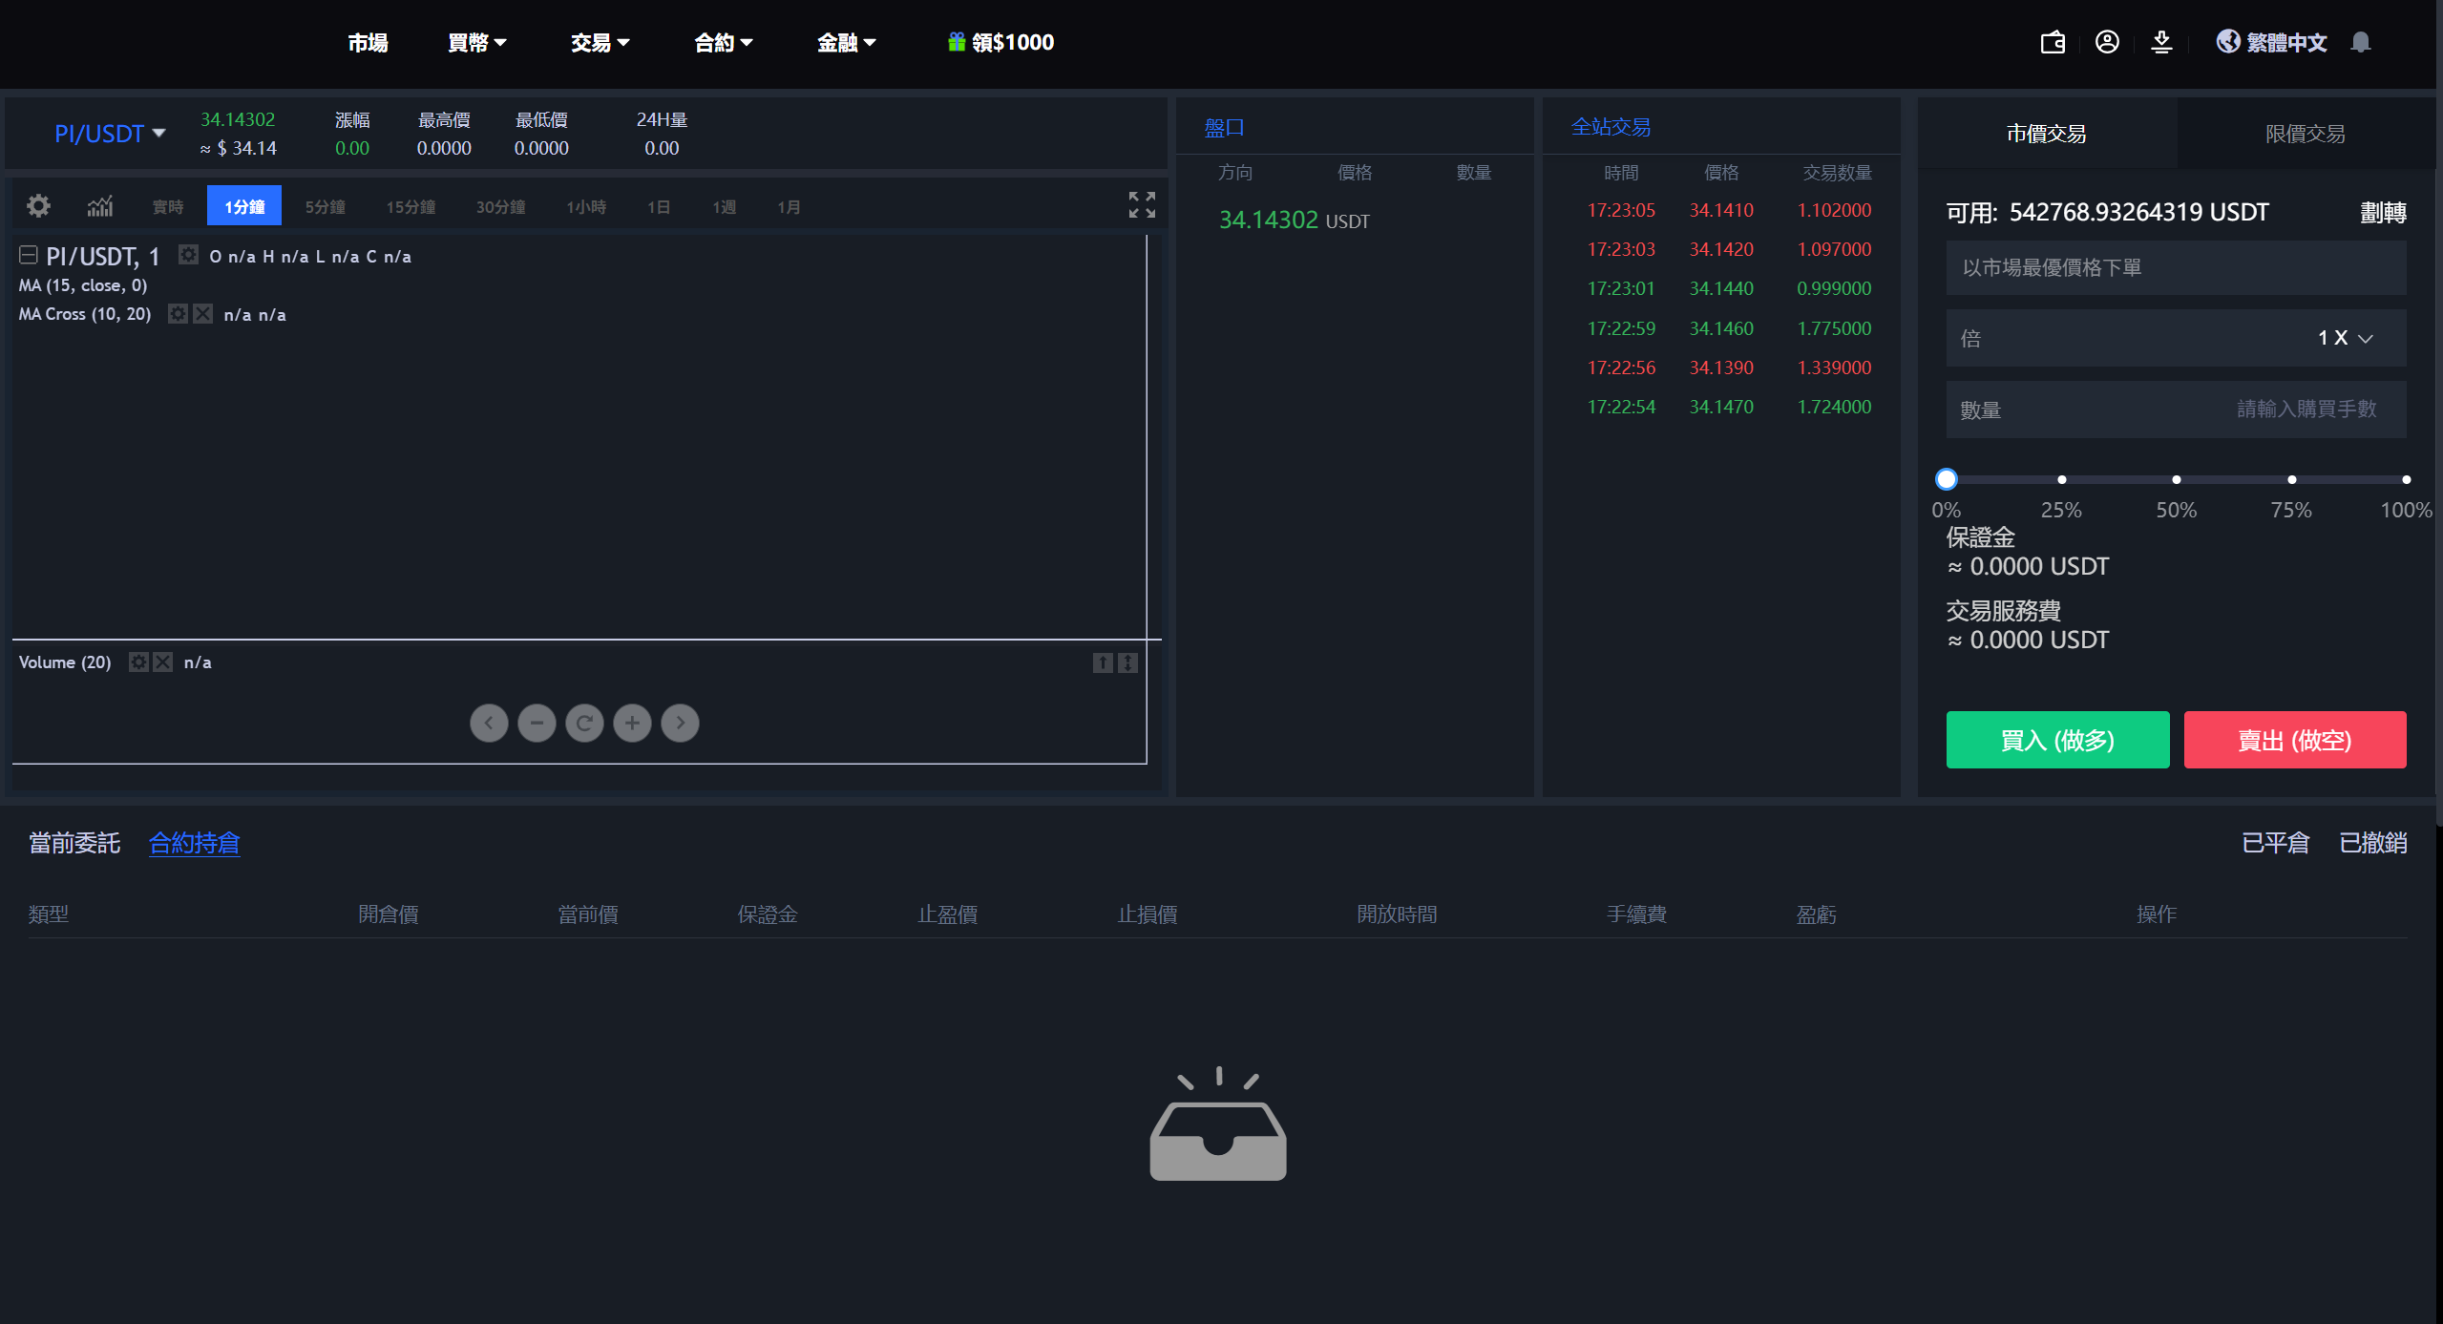
Task: Reset chart view with refresh button
Action: coord(584,723)
